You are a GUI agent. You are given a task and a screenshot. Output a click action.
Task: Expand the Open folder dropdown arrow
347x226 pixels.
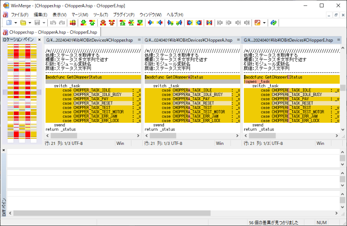(x=29, y=23)
